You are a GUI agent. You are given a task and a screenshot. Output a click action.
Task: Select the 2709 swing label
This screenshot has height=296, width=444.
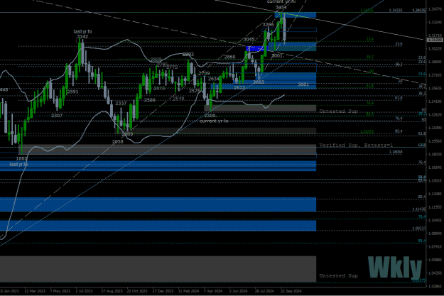point(204,74)
